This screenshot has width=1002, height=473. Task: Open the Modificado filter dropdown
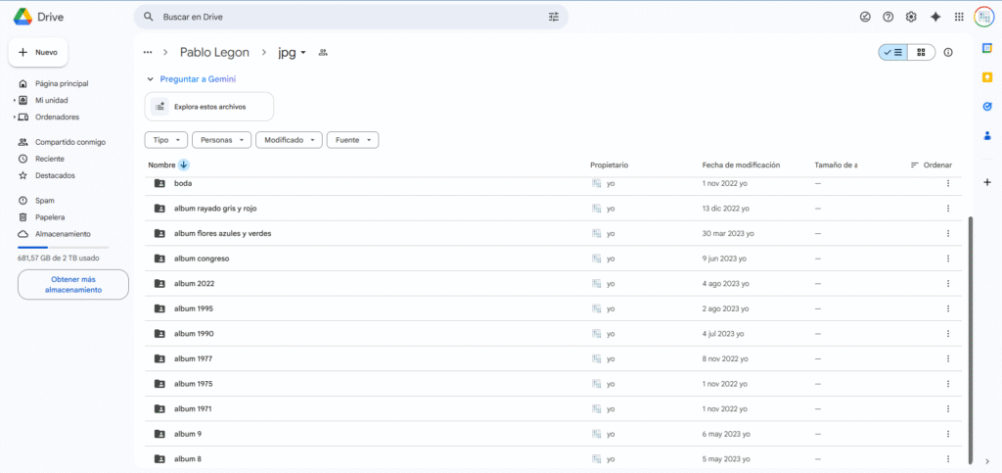tap(289, 140)
